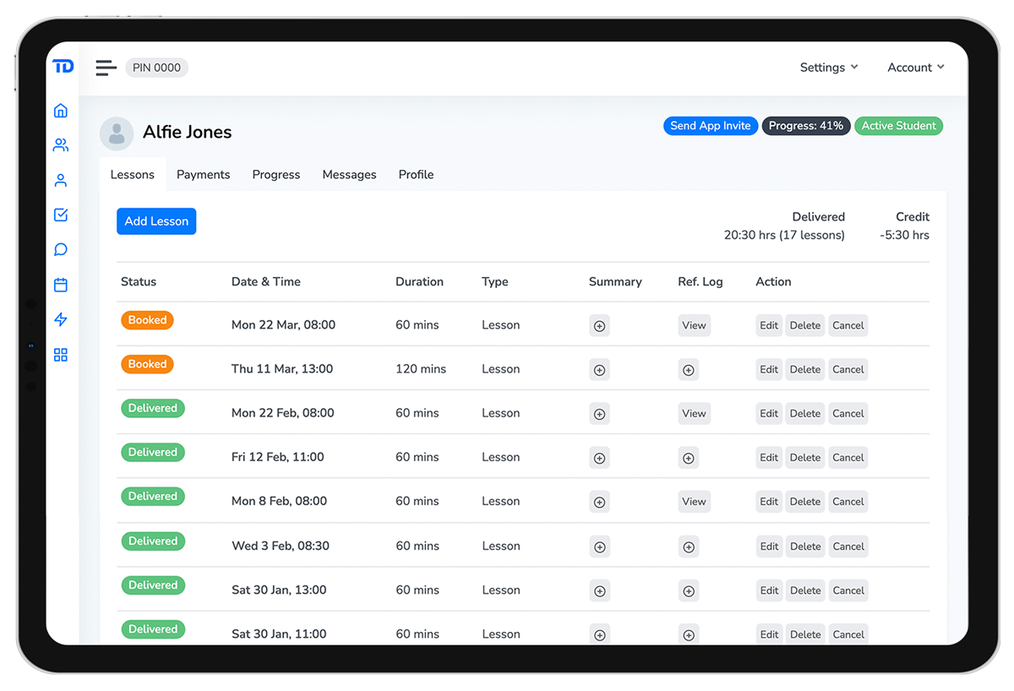Expand the Account dropdown
This screenshot has height=691, width=1014.
point(915,67)
